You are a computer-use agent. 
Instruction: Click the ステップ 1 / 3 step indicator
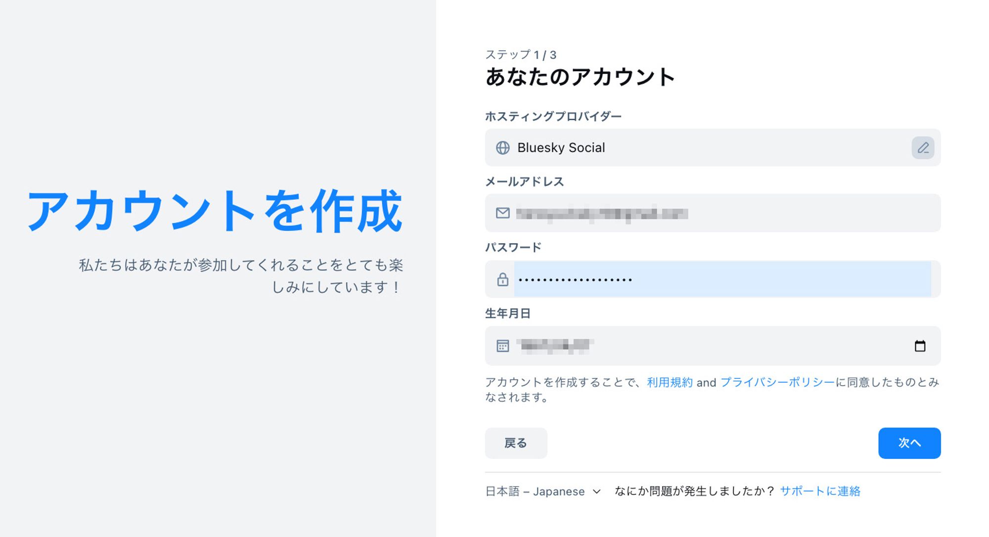tap(521, 54)
